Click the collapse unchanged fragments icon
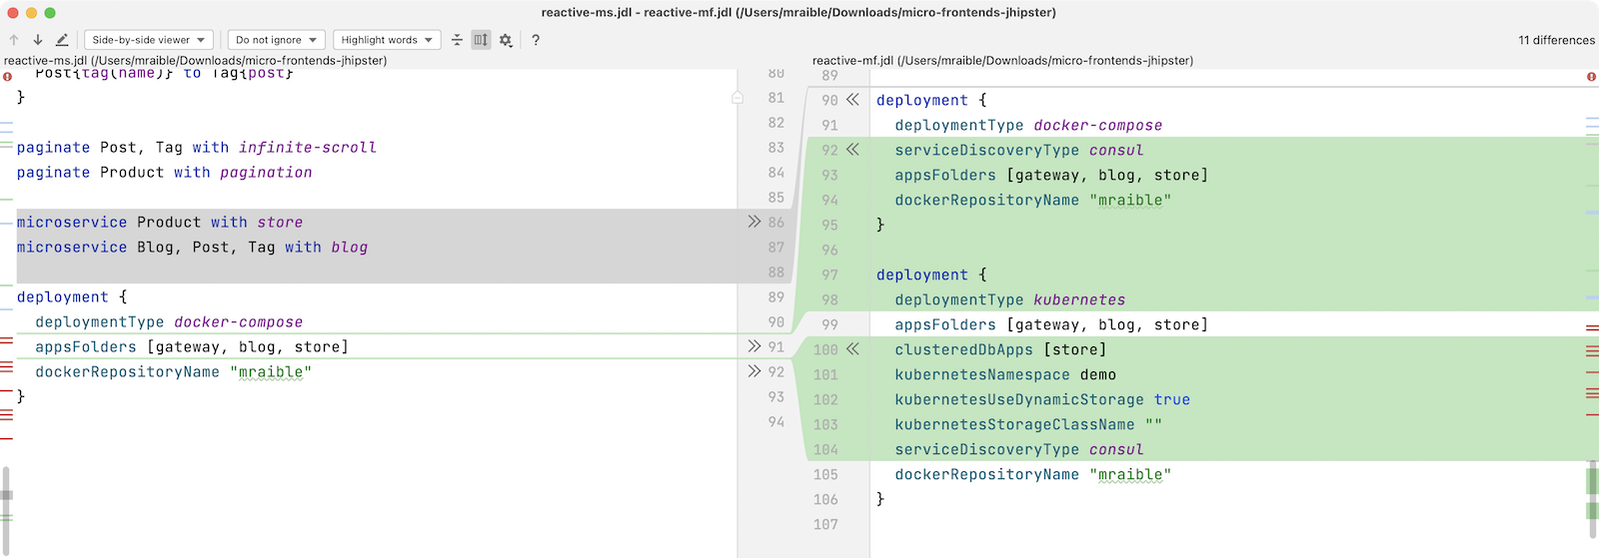The width and height of the screenshot is (1599, 558). coord(457,40)
